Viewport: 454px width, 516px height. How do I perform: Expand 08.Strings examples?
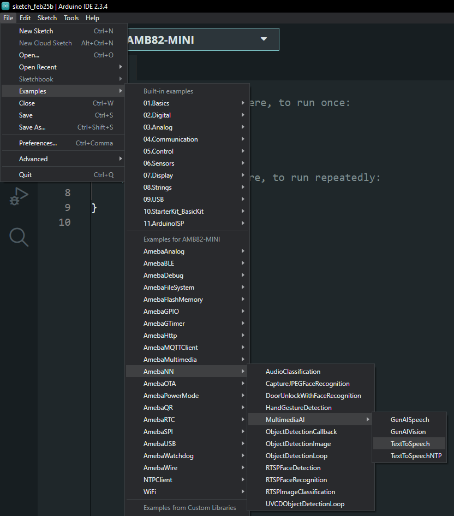tap(187, 187)
